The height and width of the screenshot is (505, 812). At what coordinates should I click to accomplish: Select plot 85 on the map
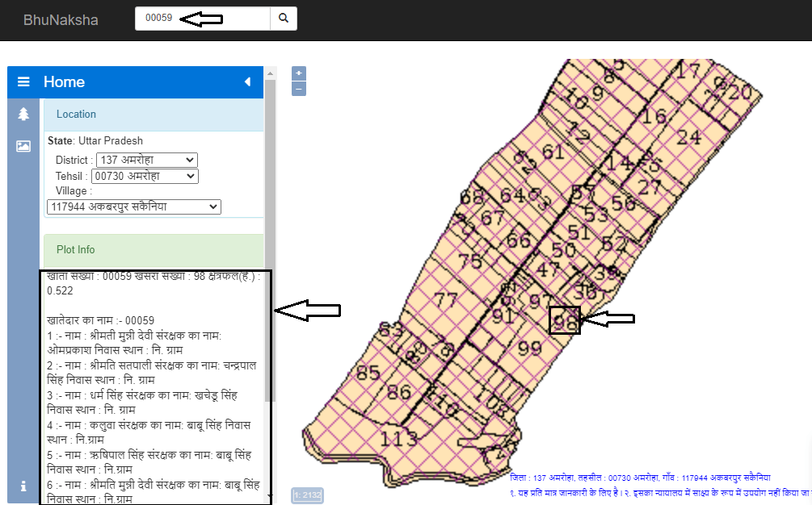click(368, 372)
